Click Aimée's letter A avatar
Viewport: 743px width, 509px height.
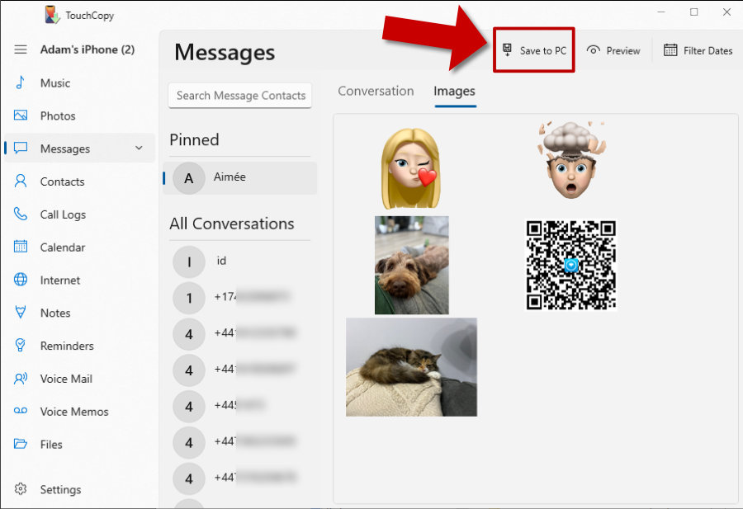tap(188, 178)
